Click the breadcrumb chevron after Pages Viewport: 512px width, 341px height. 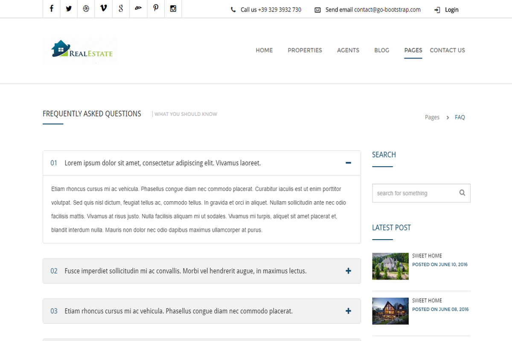(448, 117)
